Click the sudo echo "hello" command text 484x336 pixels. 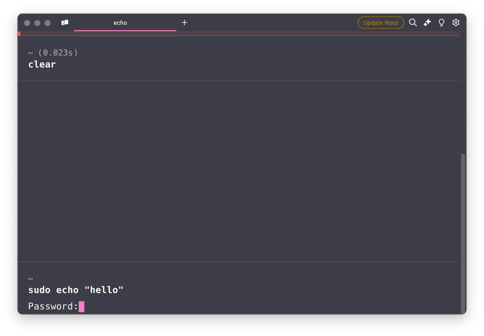pyautogui.click(x=76, y=290)
